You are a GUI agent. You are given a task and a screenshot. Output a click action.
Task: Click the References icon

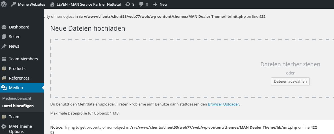click(x=4, y=78)
